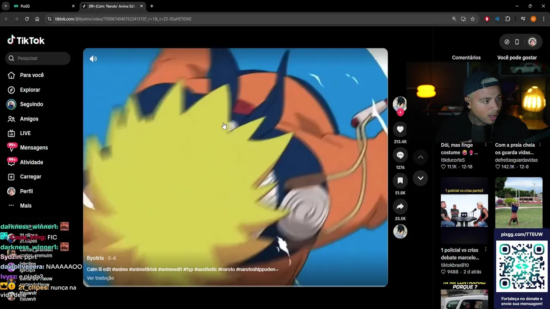Open options for 1 policial vs crias video

(486, 249)
